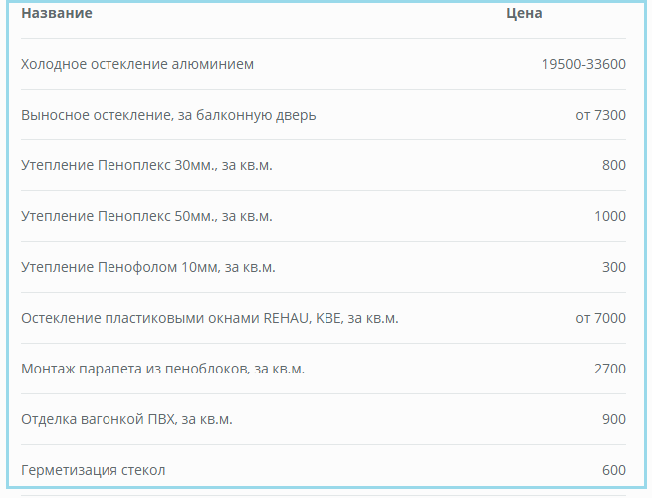Click the price 600
Viewport: 652px width, 498px height.
[x=613, y=471]
